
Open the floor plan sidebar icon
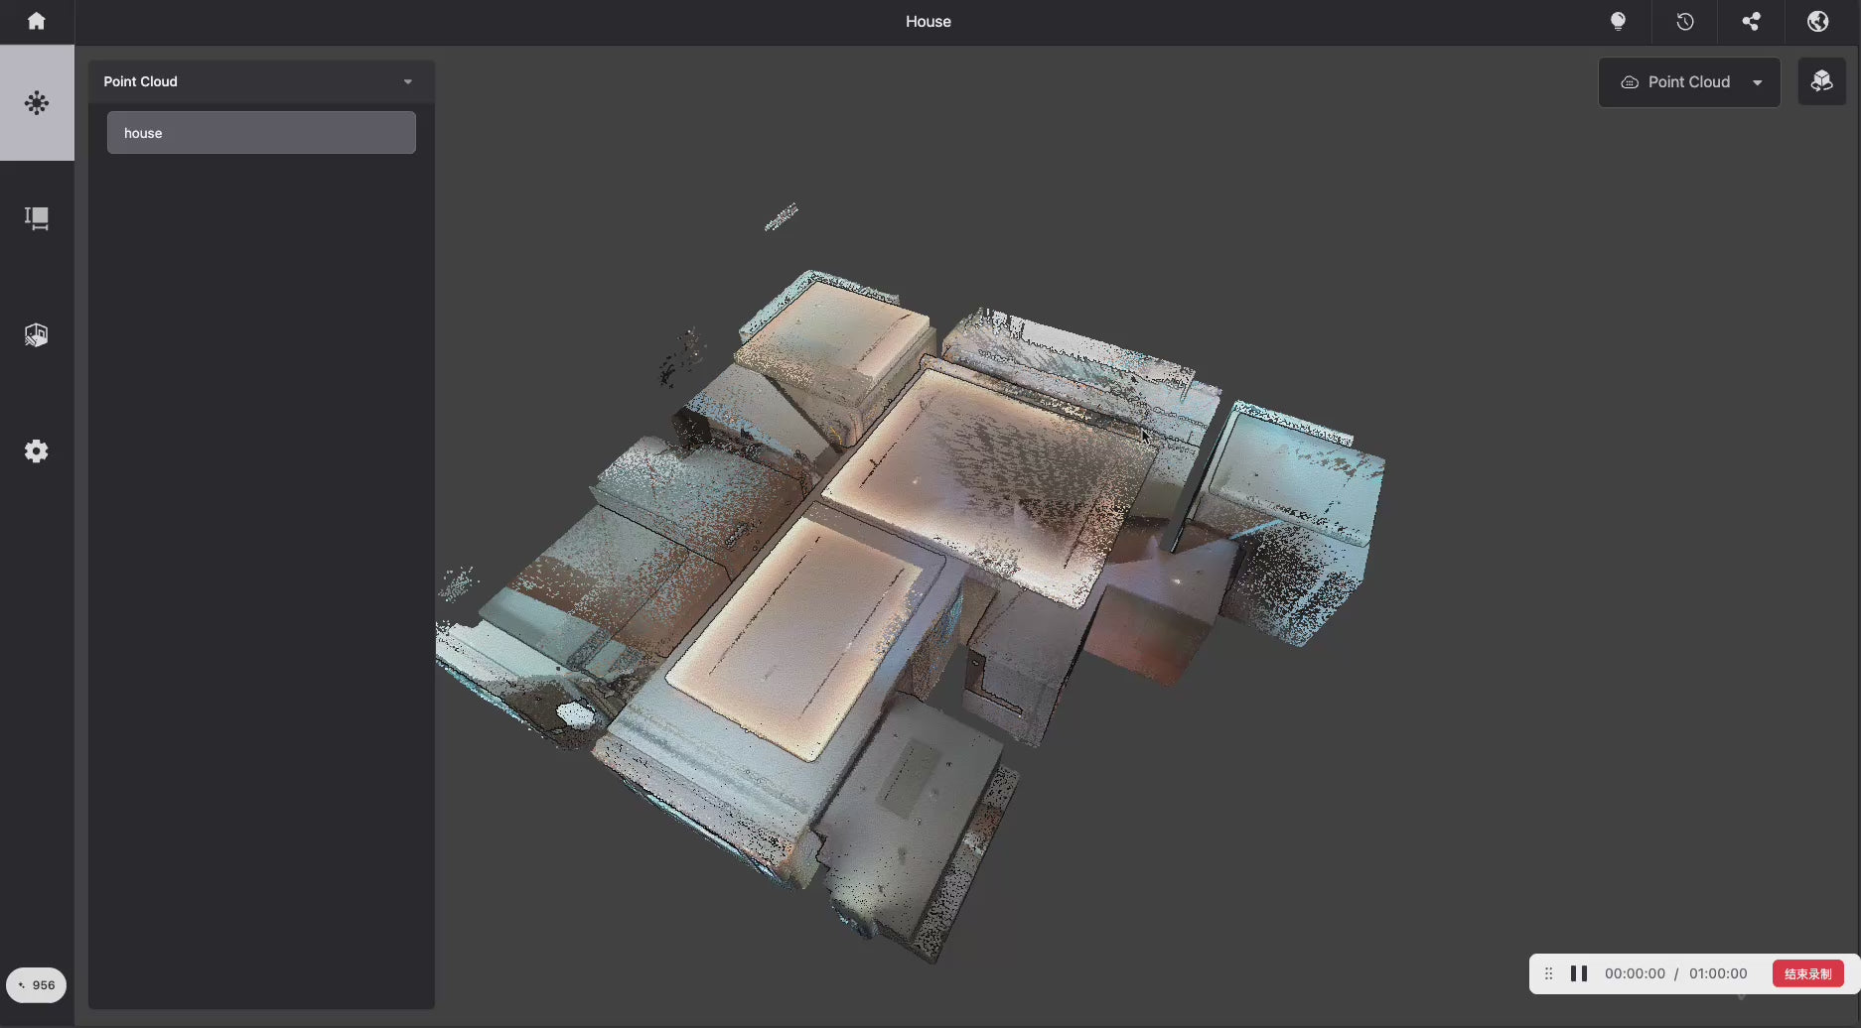click(37, 218)
